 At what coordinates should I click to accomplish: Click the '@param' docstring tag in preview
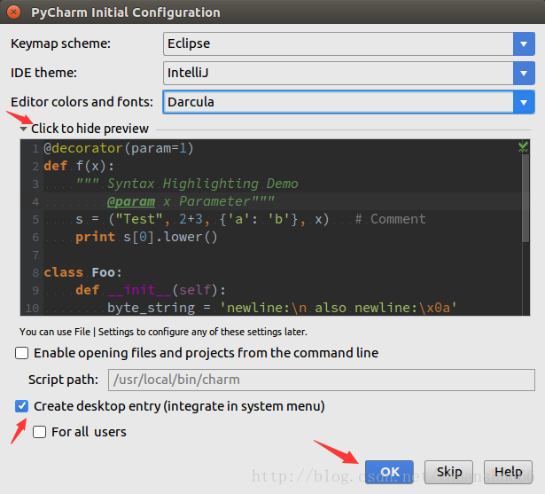pos(131,202)
